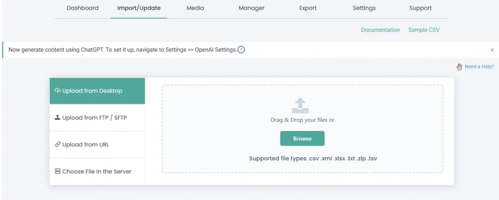Click the Need a Help? link
The height and width of the screenshot is (200, 499).
[x=479, y=67]
